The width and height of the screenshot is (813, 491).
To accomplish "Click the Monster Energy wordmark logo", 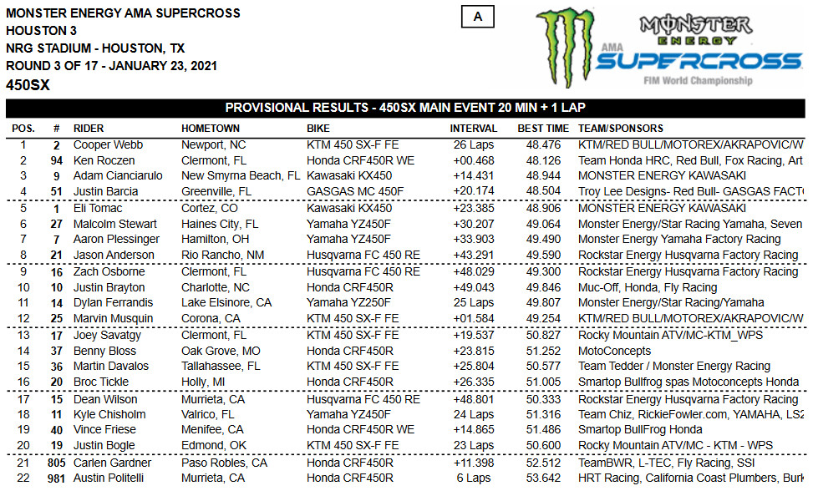I will (x=696, y=31).
